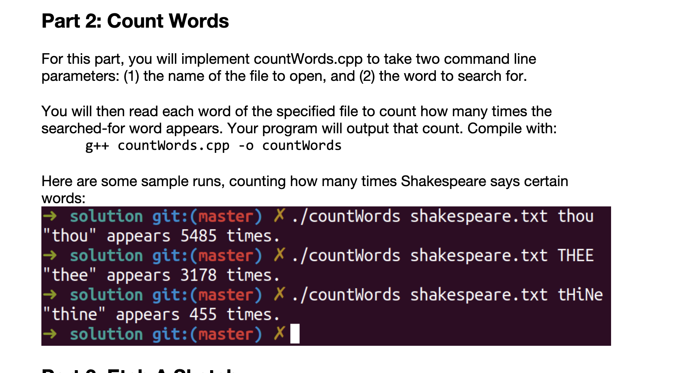This screenshot has width=676, height=373.
Task: Click the arrow prompt on the last terminal line
Action: (50, 334)
